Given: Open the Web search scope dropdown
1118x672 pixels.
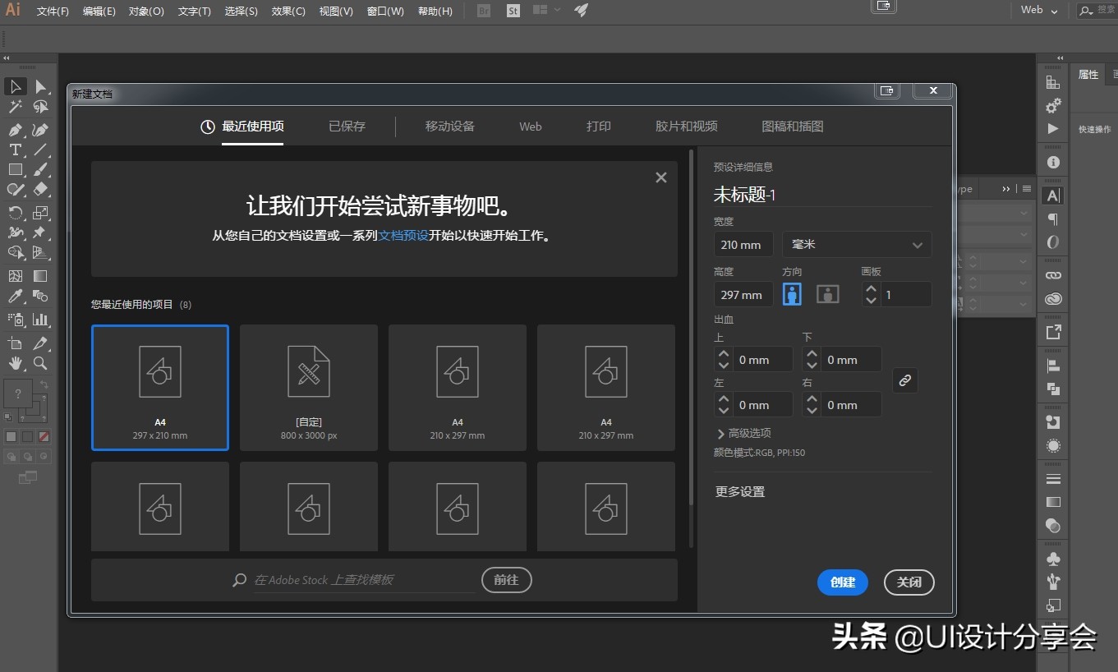Looking at the screenshot, I should 1037,11.
